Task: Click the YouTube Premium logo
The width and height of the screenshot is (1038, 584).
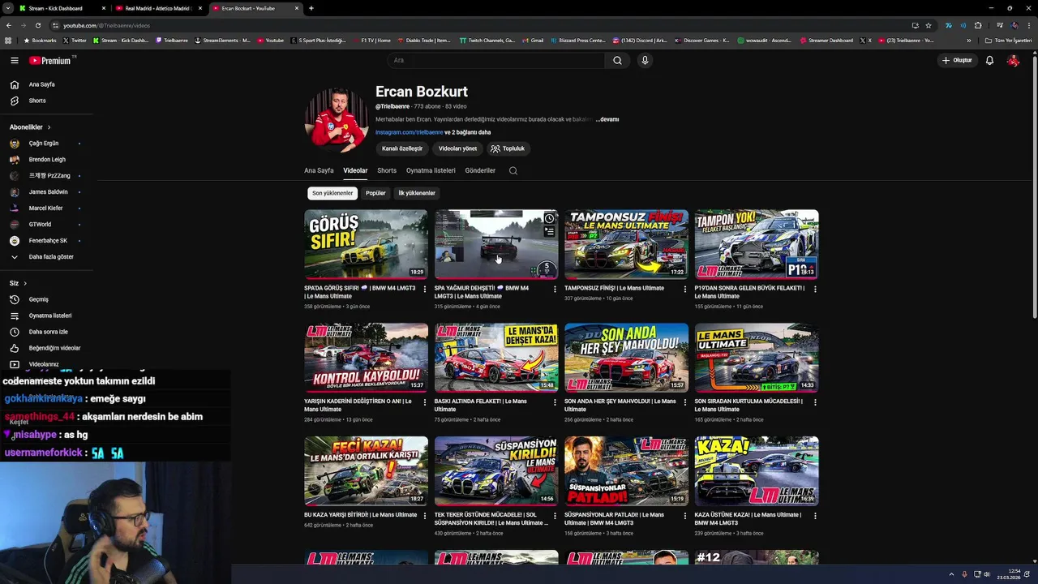Action: coord(50,60)
